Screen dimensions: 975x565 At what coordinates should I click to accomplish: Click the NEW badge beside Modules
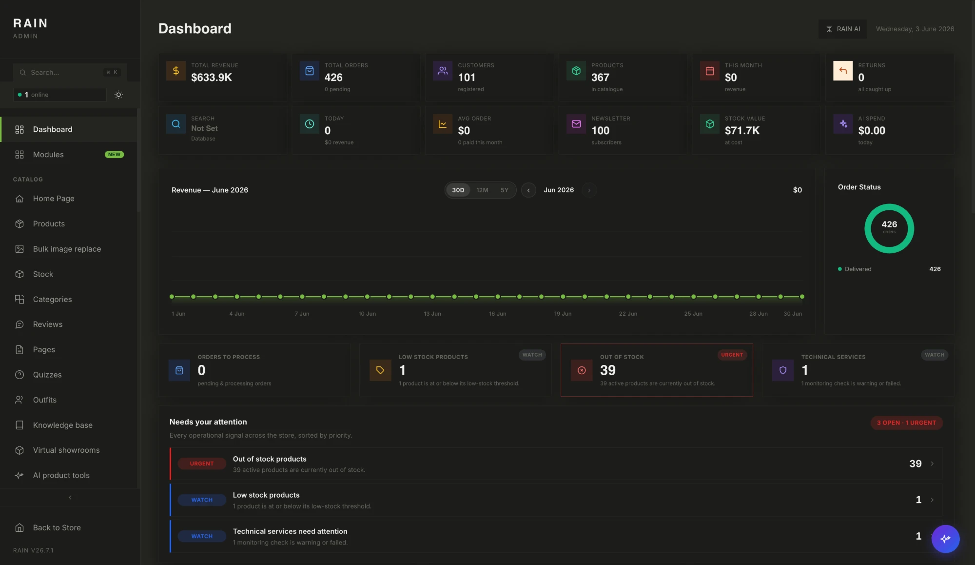click(115, 155)
